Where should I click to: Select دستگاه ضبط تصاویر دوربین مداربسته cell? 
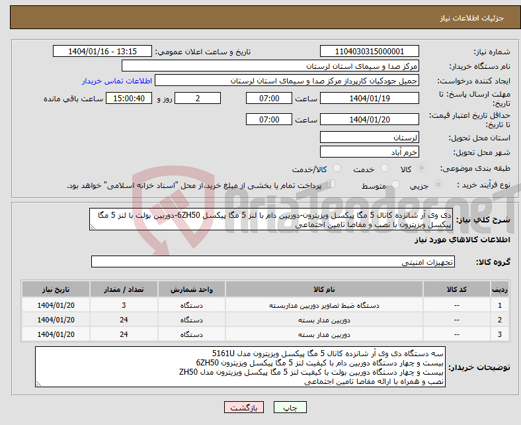[x=324, y=305]
